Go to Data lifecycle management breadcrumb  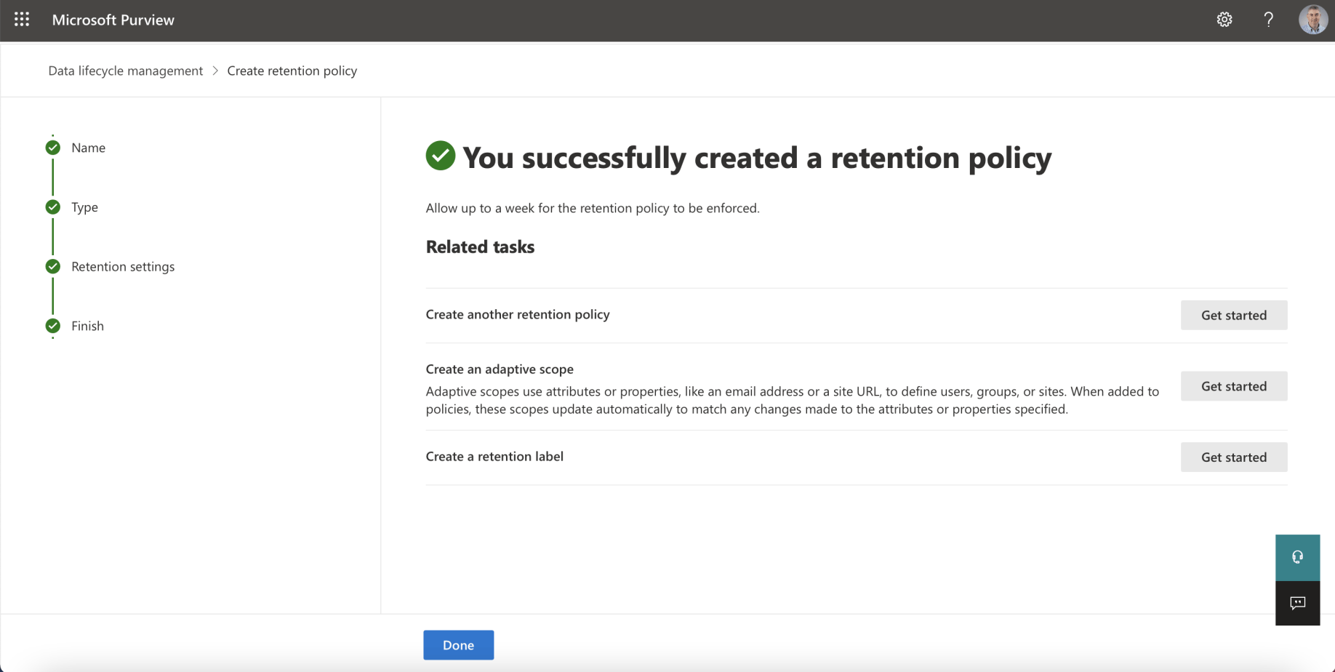pos(126,71)
